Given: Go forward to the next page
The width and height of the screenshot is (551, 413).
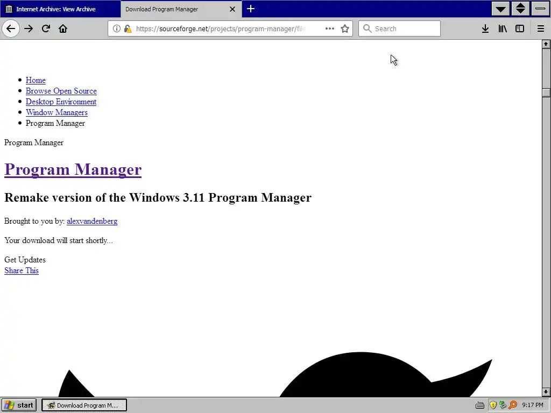Looking at the screenshot, I should tap(29, 29).
